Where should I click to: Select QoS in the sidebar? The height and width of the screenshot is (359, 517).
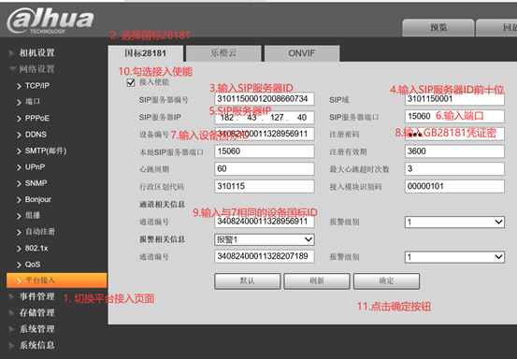[x=33, y=265]
